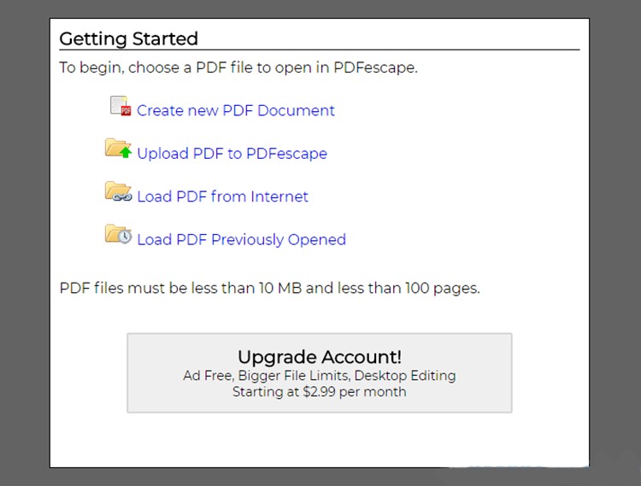This screenshot has width=641, height=486.
Task: Click the folder icon with green upload arrow
Action: pyautogui.click(x=118, y=149)
